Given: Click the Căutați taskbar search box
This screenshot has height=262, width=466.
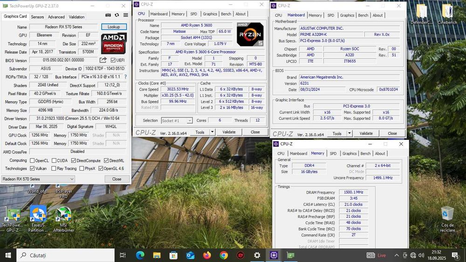Looking at the screenshot, I should tap(66, 255).
